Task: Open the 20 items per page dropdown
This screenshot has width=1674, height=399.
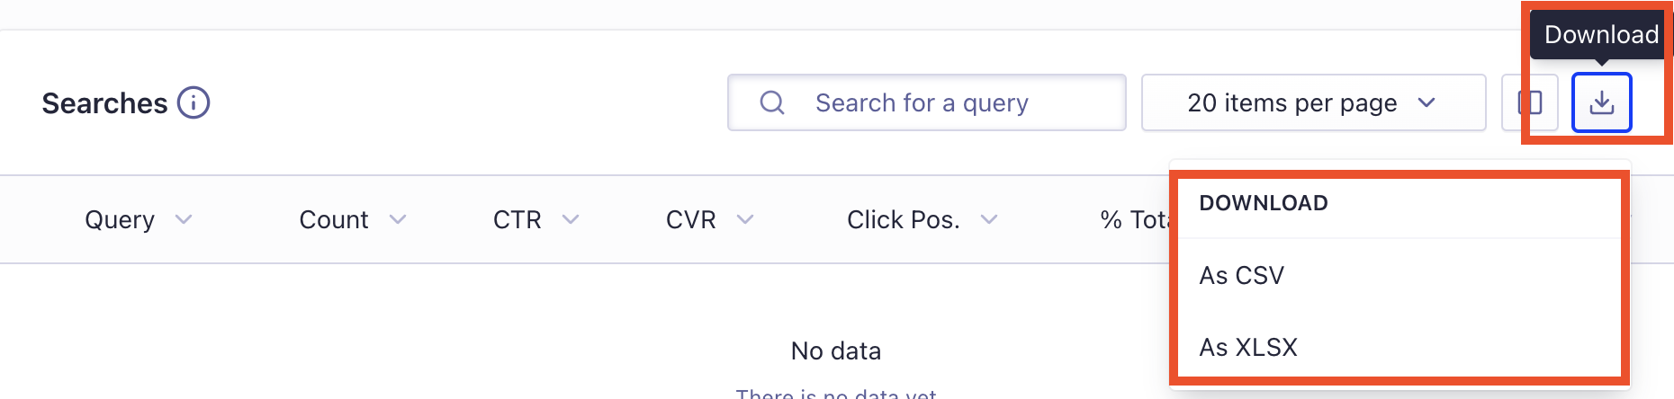Action: pyautogui.click(x=1313, y=102)
